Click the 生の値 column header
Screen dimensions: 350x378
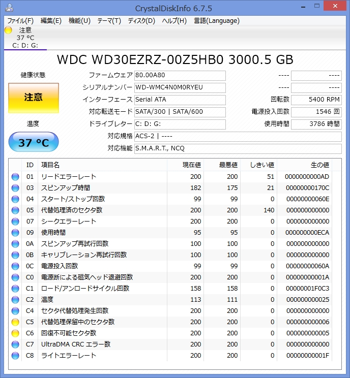tap(304, 165)
